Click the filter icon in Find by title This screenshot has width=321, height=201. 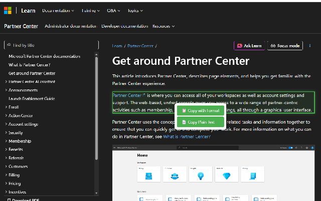(9, 45)
